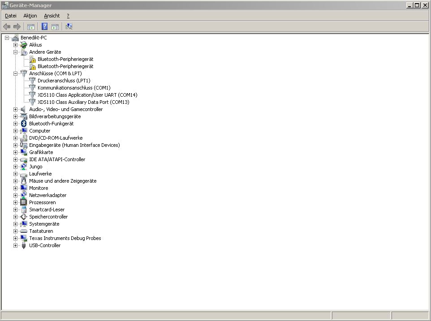Expand the Jungo category
The image size is (431, 321).
click(x=15, y=167)
